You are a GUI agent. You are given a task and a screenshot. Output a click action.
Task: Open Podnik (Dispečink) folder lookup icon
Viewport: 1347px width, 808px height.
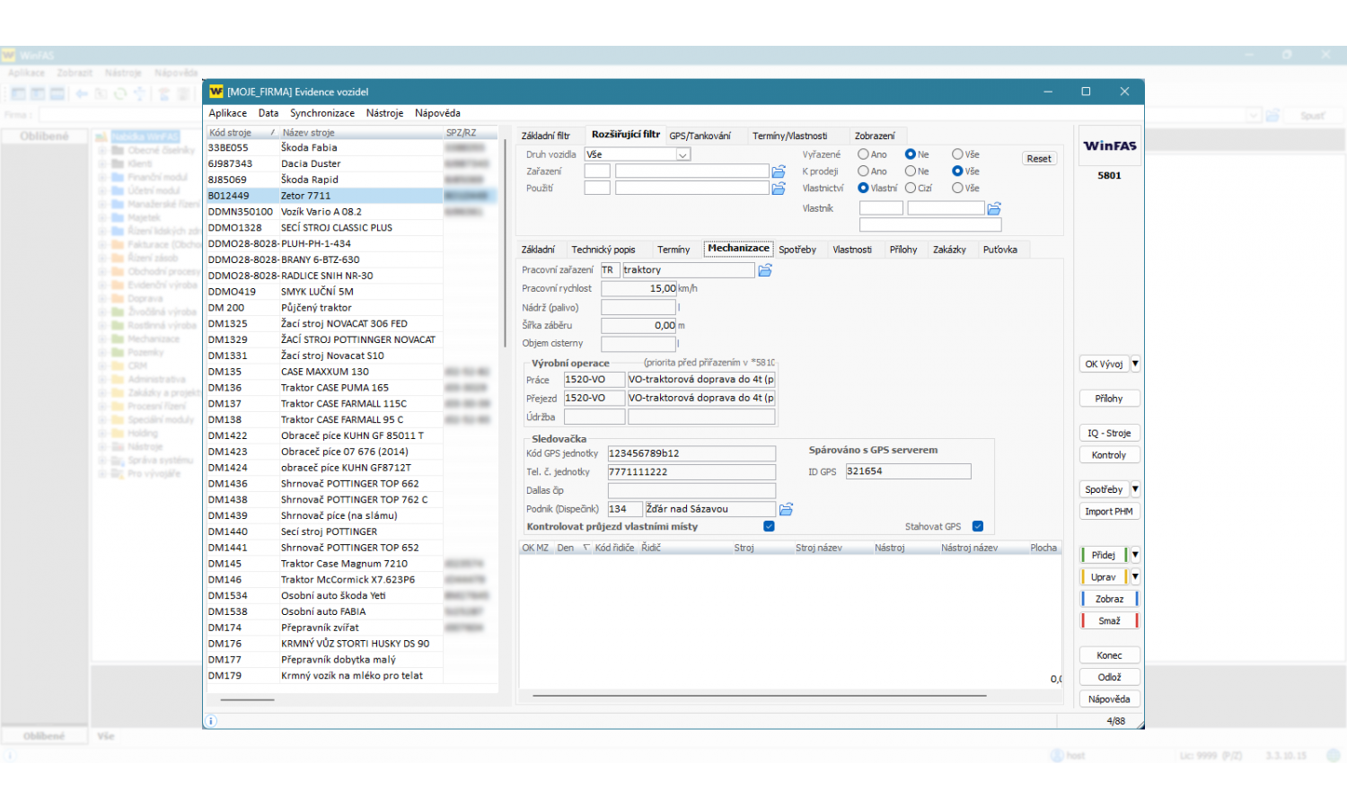point(786,509)
